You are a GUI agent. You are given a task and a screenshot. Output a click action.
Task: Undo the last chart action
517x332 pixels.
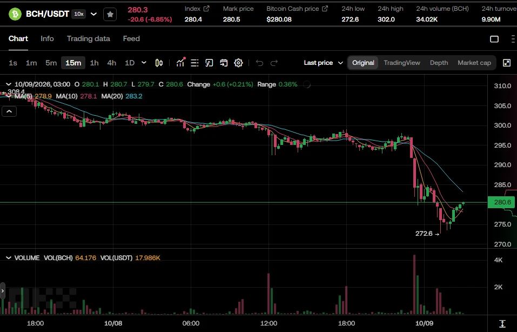pos(259,63)
